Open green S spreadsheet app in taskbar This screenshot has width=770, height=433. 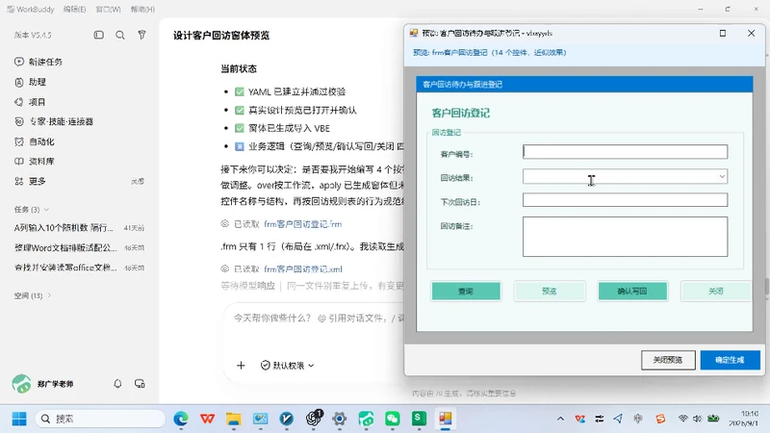pos(419,419)
